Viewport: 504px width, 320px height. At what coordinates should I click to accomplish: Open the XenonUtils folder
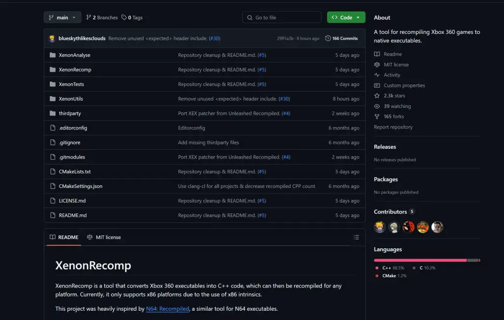71,99
